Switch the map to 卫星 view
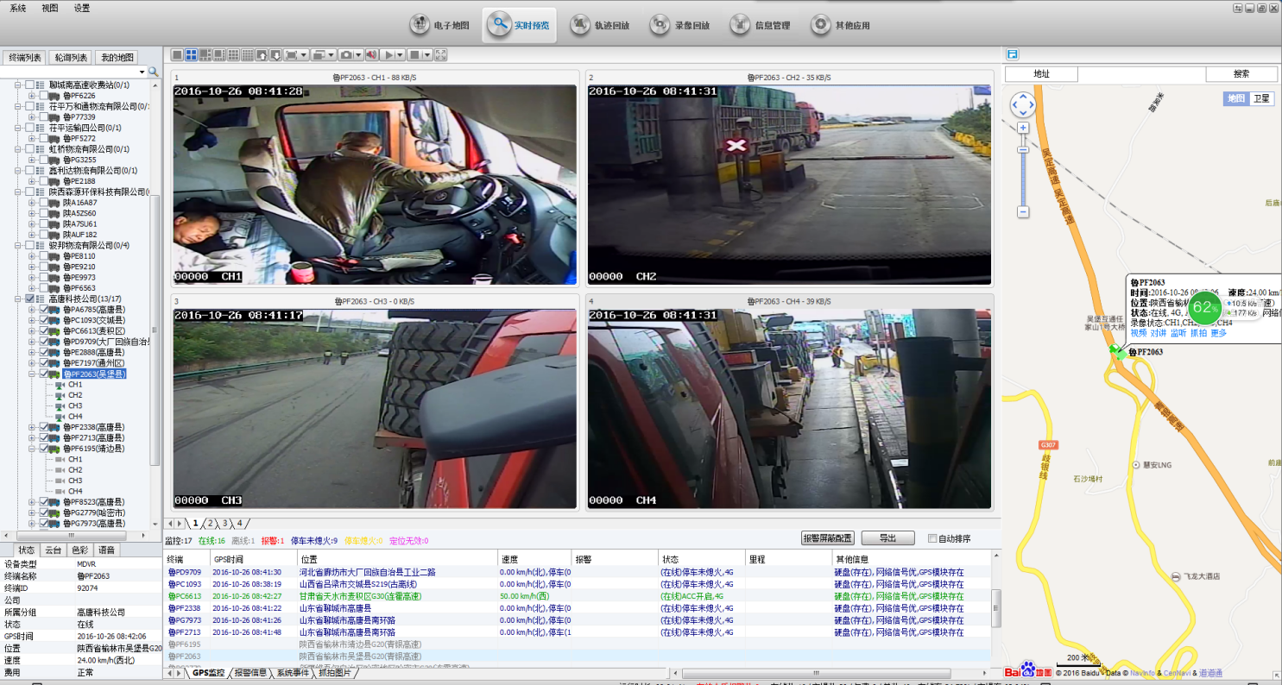The height and width of the screenshot is (685, 1282). pyautogui.click(x=1261, y=98)
